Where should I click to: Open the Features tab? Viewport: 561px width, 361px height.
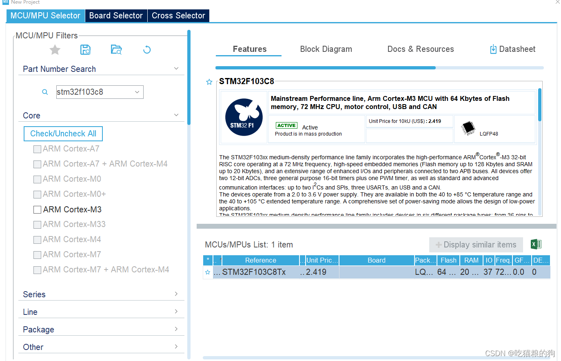point(249,49)
